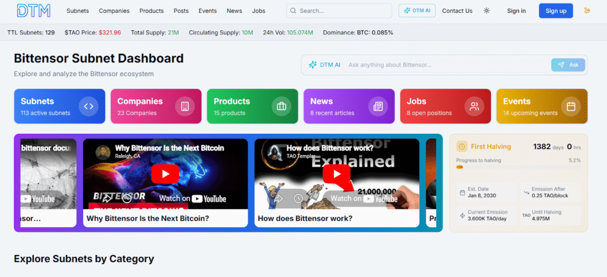The height and width of the screenshot is (277, 607).
Task: Click the calendar icon on Events card
Action: click(571, 107)
